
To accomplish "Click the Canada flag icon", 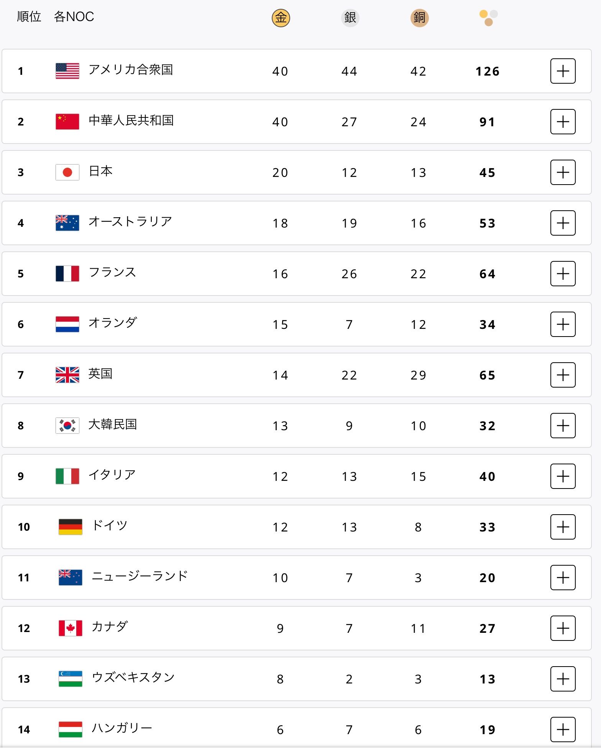I will (71, 628).
